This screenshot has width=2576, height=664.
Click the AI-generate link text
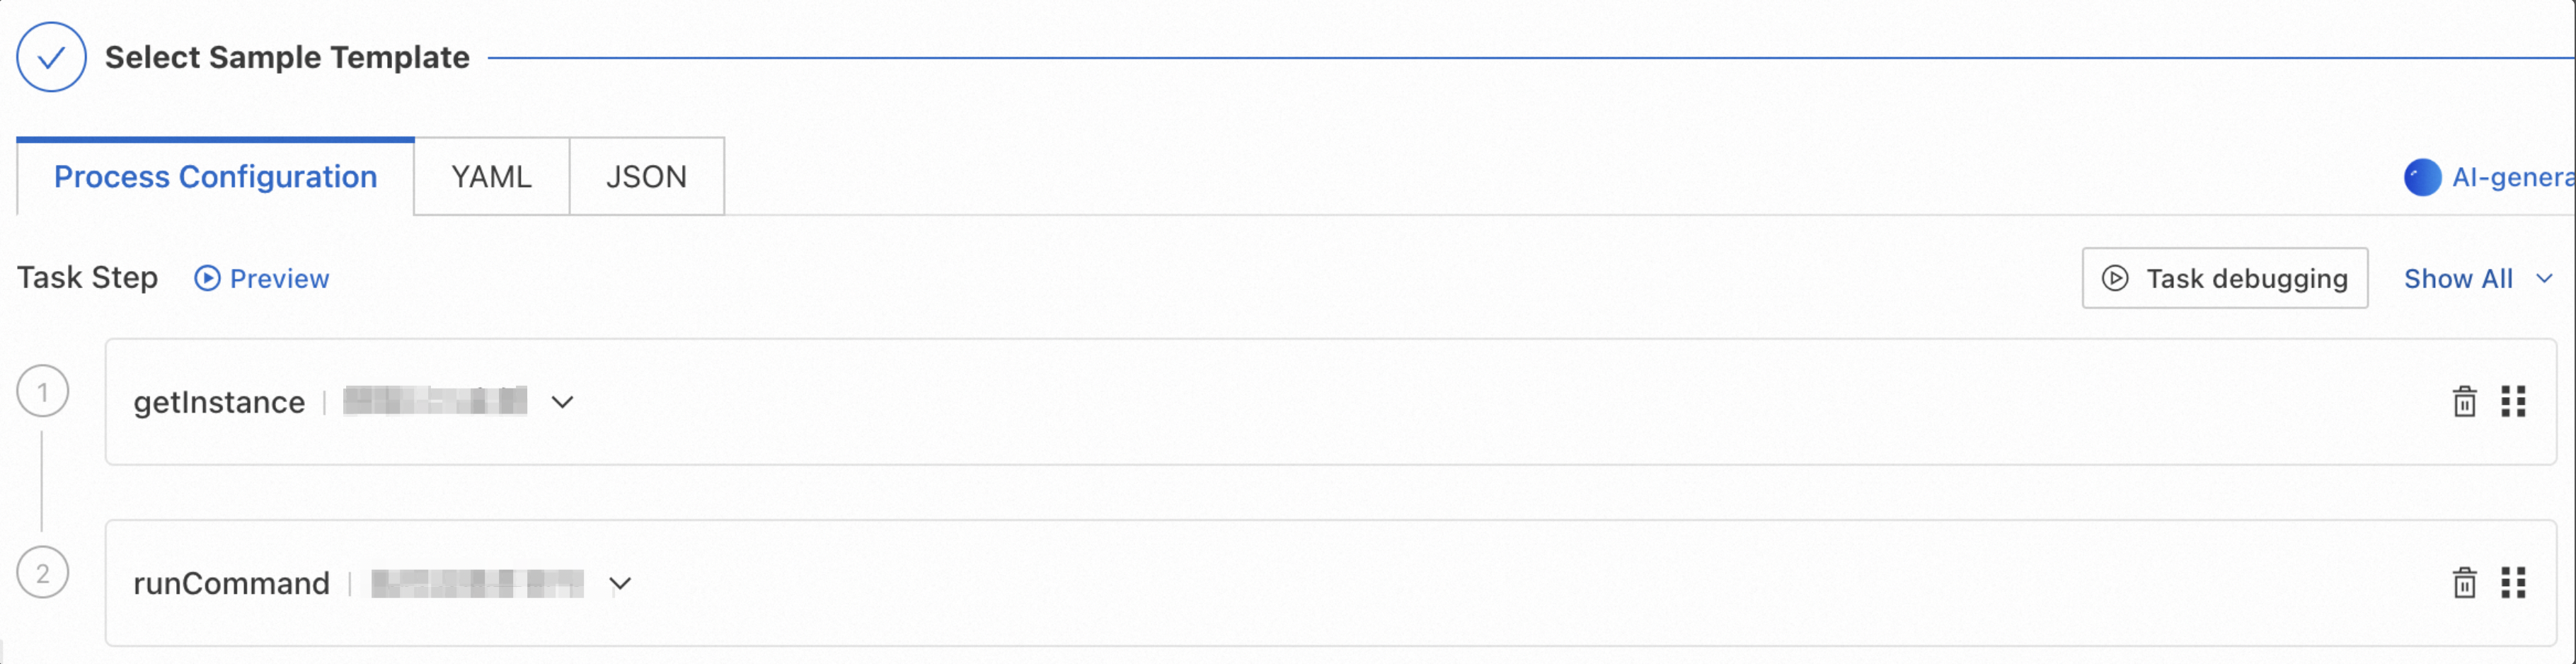2511,178
